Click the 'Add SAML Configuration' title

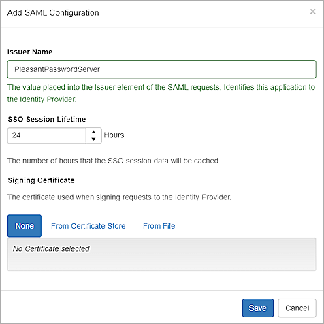point(53,13)
